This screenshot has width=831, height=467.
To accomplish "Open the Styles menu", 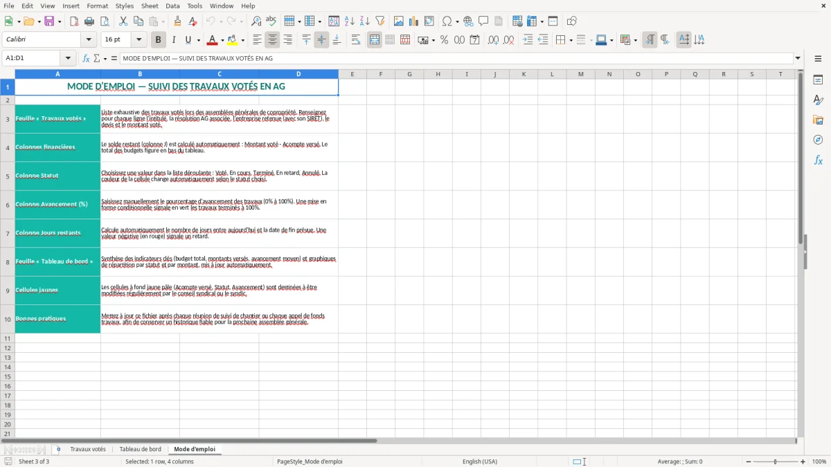I will point(125,6).
